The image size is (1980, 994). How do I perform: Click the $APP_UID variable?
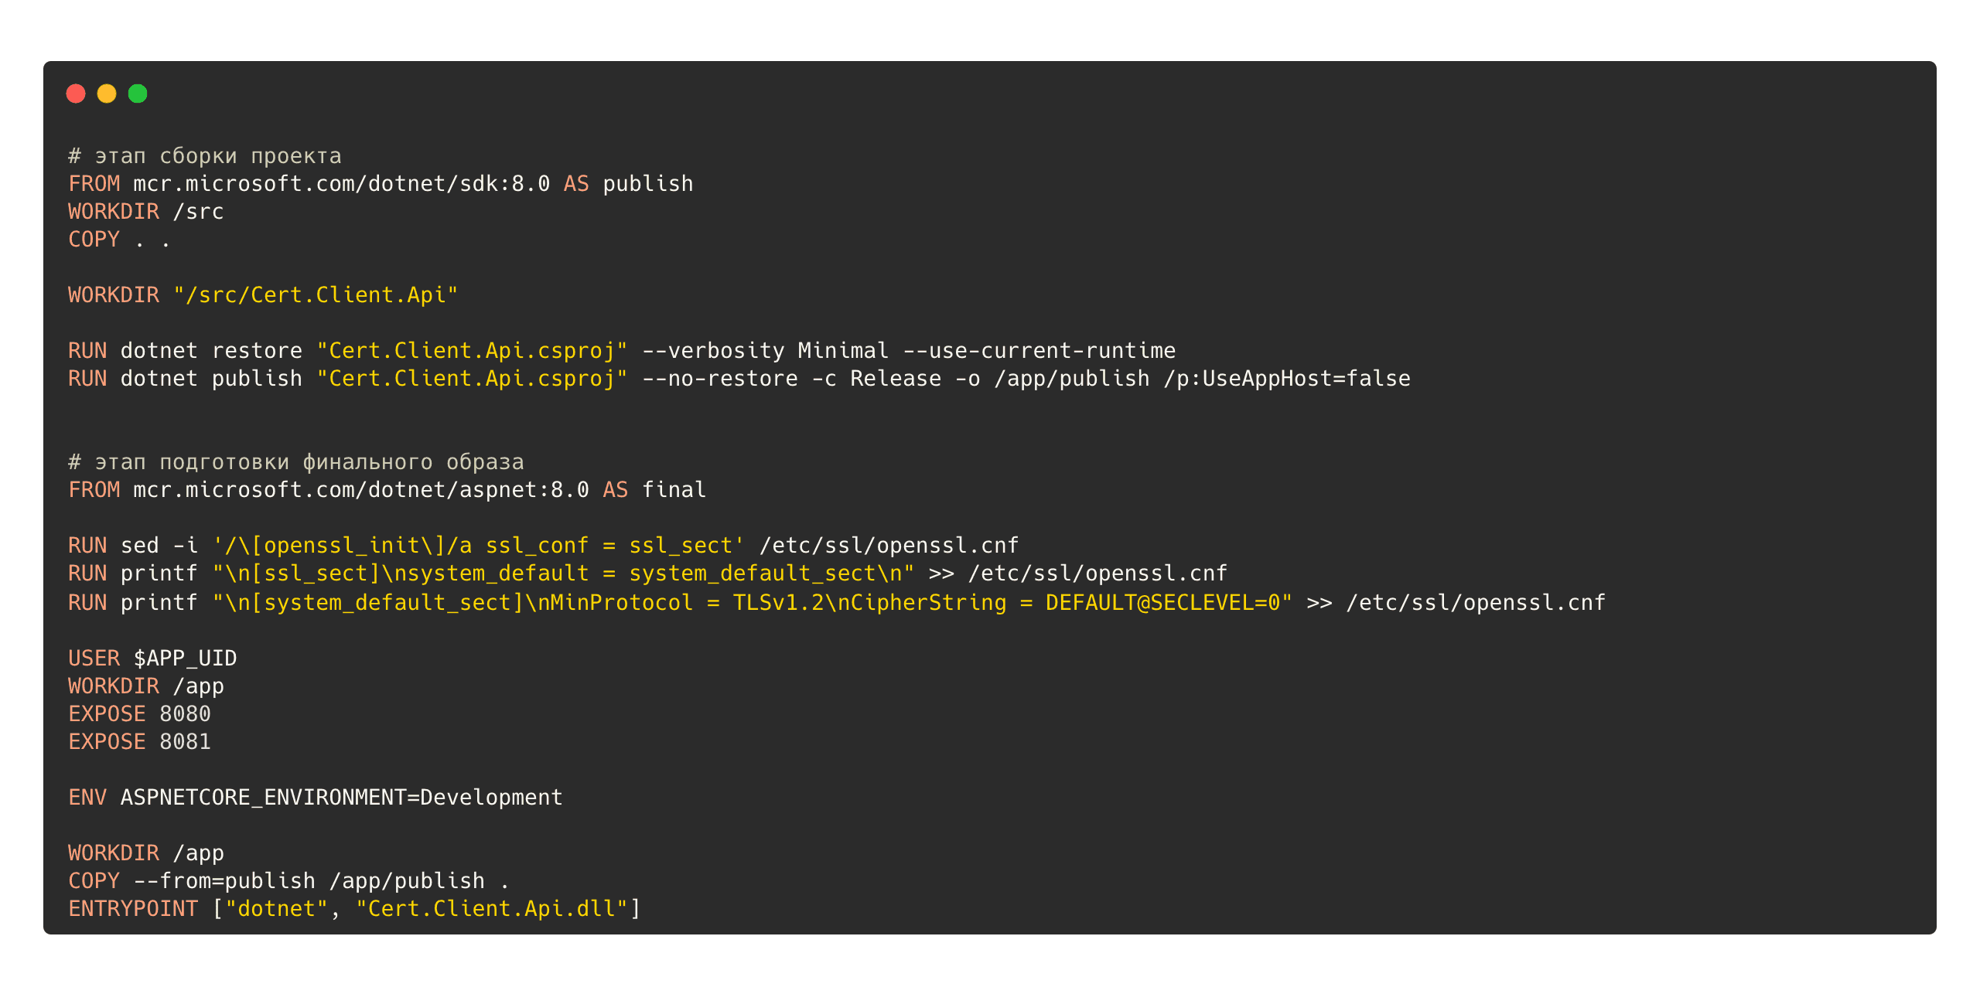point(185,659)
